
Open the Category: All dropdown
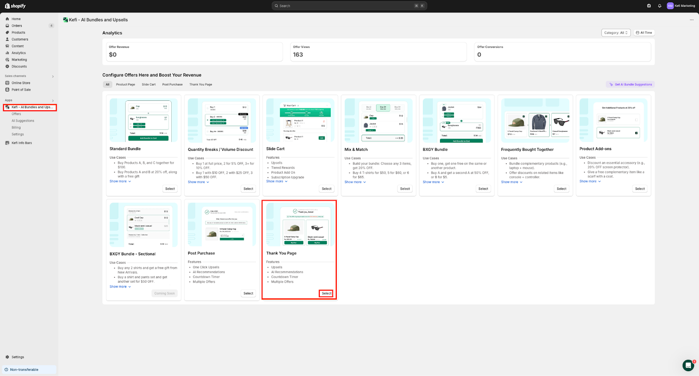(x=616, y=33)
